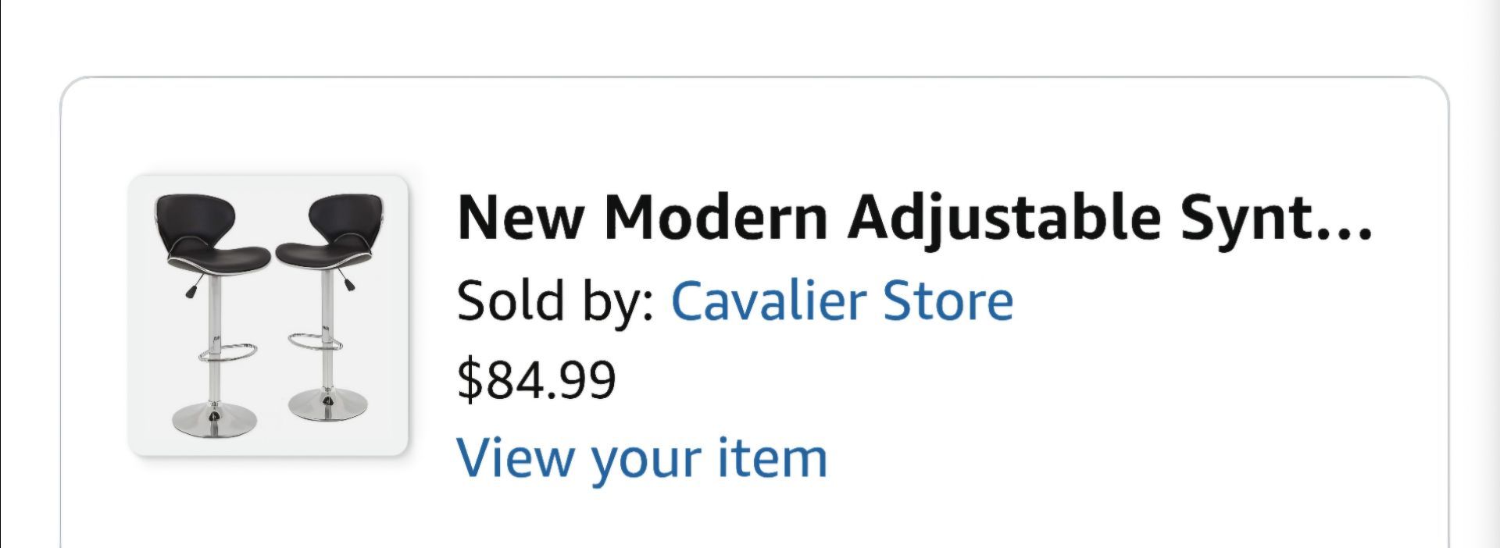Click the left stool in the product image

point(212,315)
